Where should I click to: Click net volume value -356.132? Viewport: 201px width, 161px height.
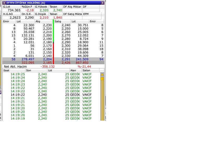[48, 67]
